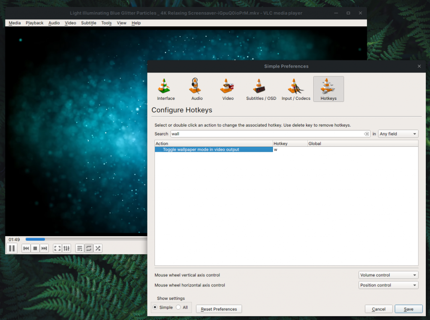The image size is (430, 320).
Task: Sort by the Hotkey column header
Action: [290, 143]
